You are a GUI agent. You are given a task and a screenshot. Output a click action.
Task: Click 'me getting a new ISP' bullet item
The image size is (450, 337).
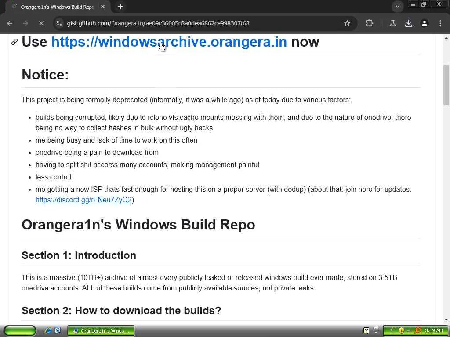click(x=223, y=194)
